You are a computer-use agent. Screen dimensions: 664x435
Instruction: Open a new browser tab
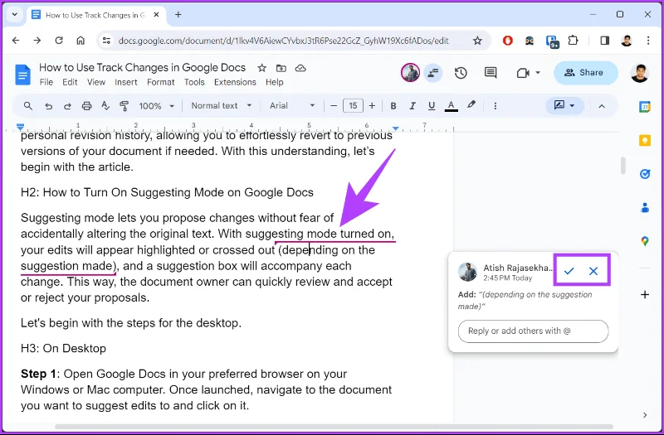point(178,14)
